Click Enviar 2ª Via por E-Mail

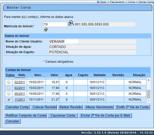click(x=105, y=116)
